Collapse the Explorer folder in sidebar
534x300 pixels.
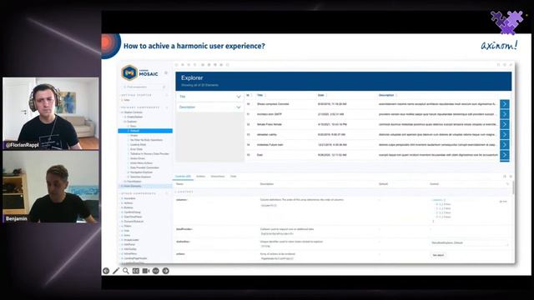[131, 122]
